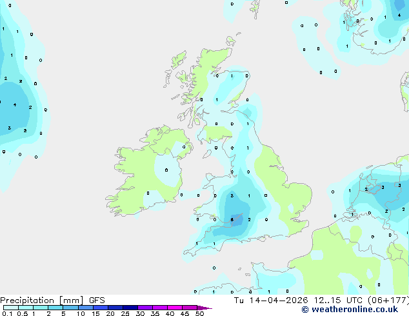
Task: Pick the legend swatch between 5 and 10
Action: [70, 308]
